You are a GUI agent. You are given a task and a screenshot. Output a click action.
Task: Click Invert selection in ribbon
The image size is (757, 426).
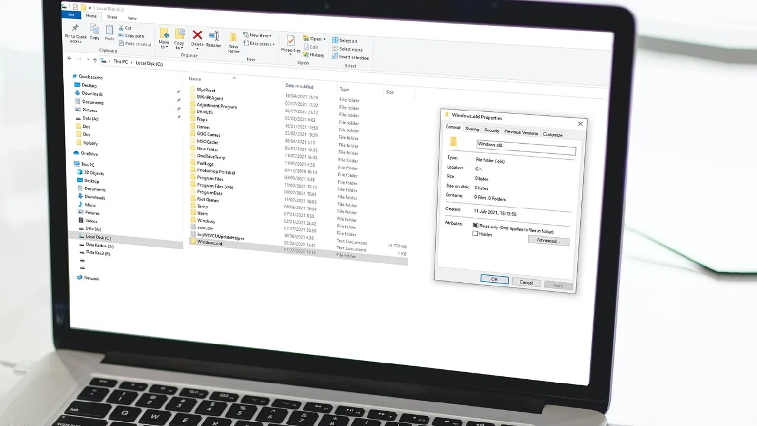tap(351, 57)
